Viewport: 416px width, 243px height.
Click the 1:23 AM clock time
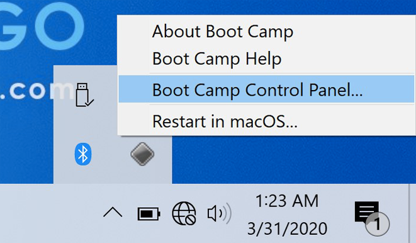click(x=287, y=201)
